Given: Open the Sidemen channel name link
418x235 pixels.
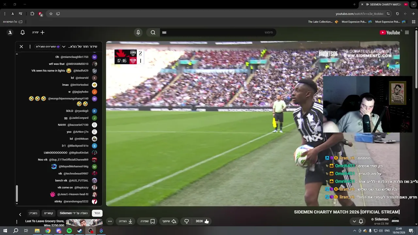Looking at the screenshot, I should coord(381,219).
